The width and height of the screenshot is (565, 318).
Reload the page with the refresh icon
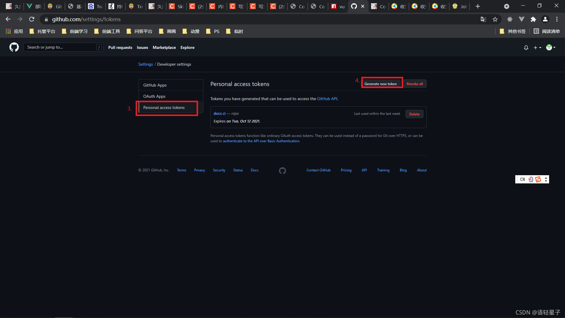click(x=32, y=19)
